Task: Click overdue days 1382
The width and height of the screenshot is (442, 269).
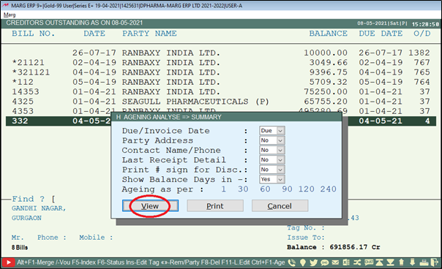Action: pyautogui.click(x=419, y=53)
